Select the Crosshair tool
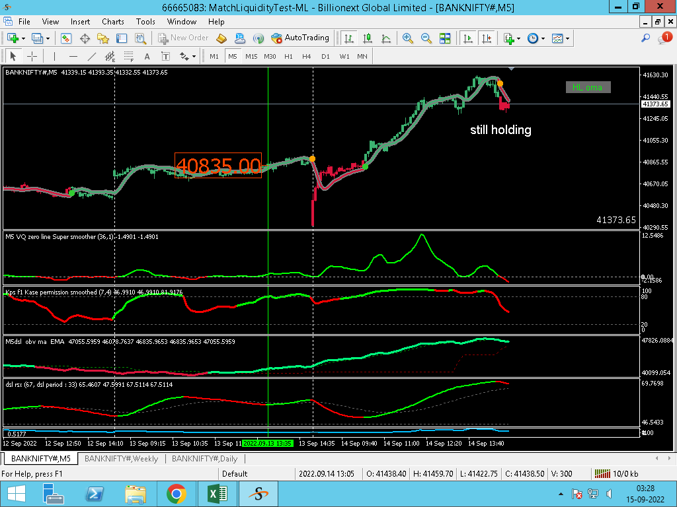The height and width of the screenshot is (507, 677). coord(32,56)
